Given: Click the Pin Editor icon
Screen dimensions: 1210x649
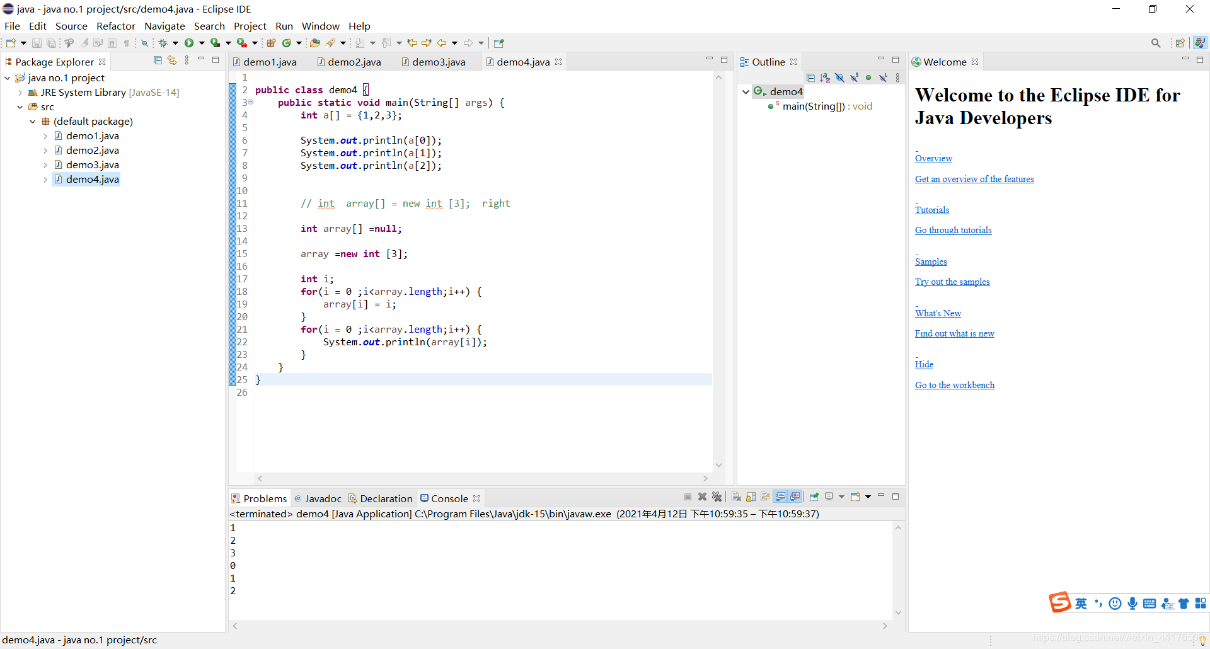Looking at the screenshot, I should [499, 43].
